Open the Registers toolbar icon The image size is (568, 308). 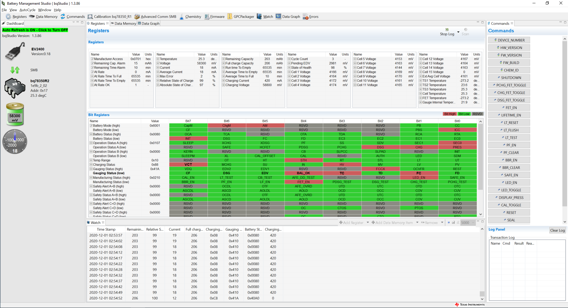16,17
